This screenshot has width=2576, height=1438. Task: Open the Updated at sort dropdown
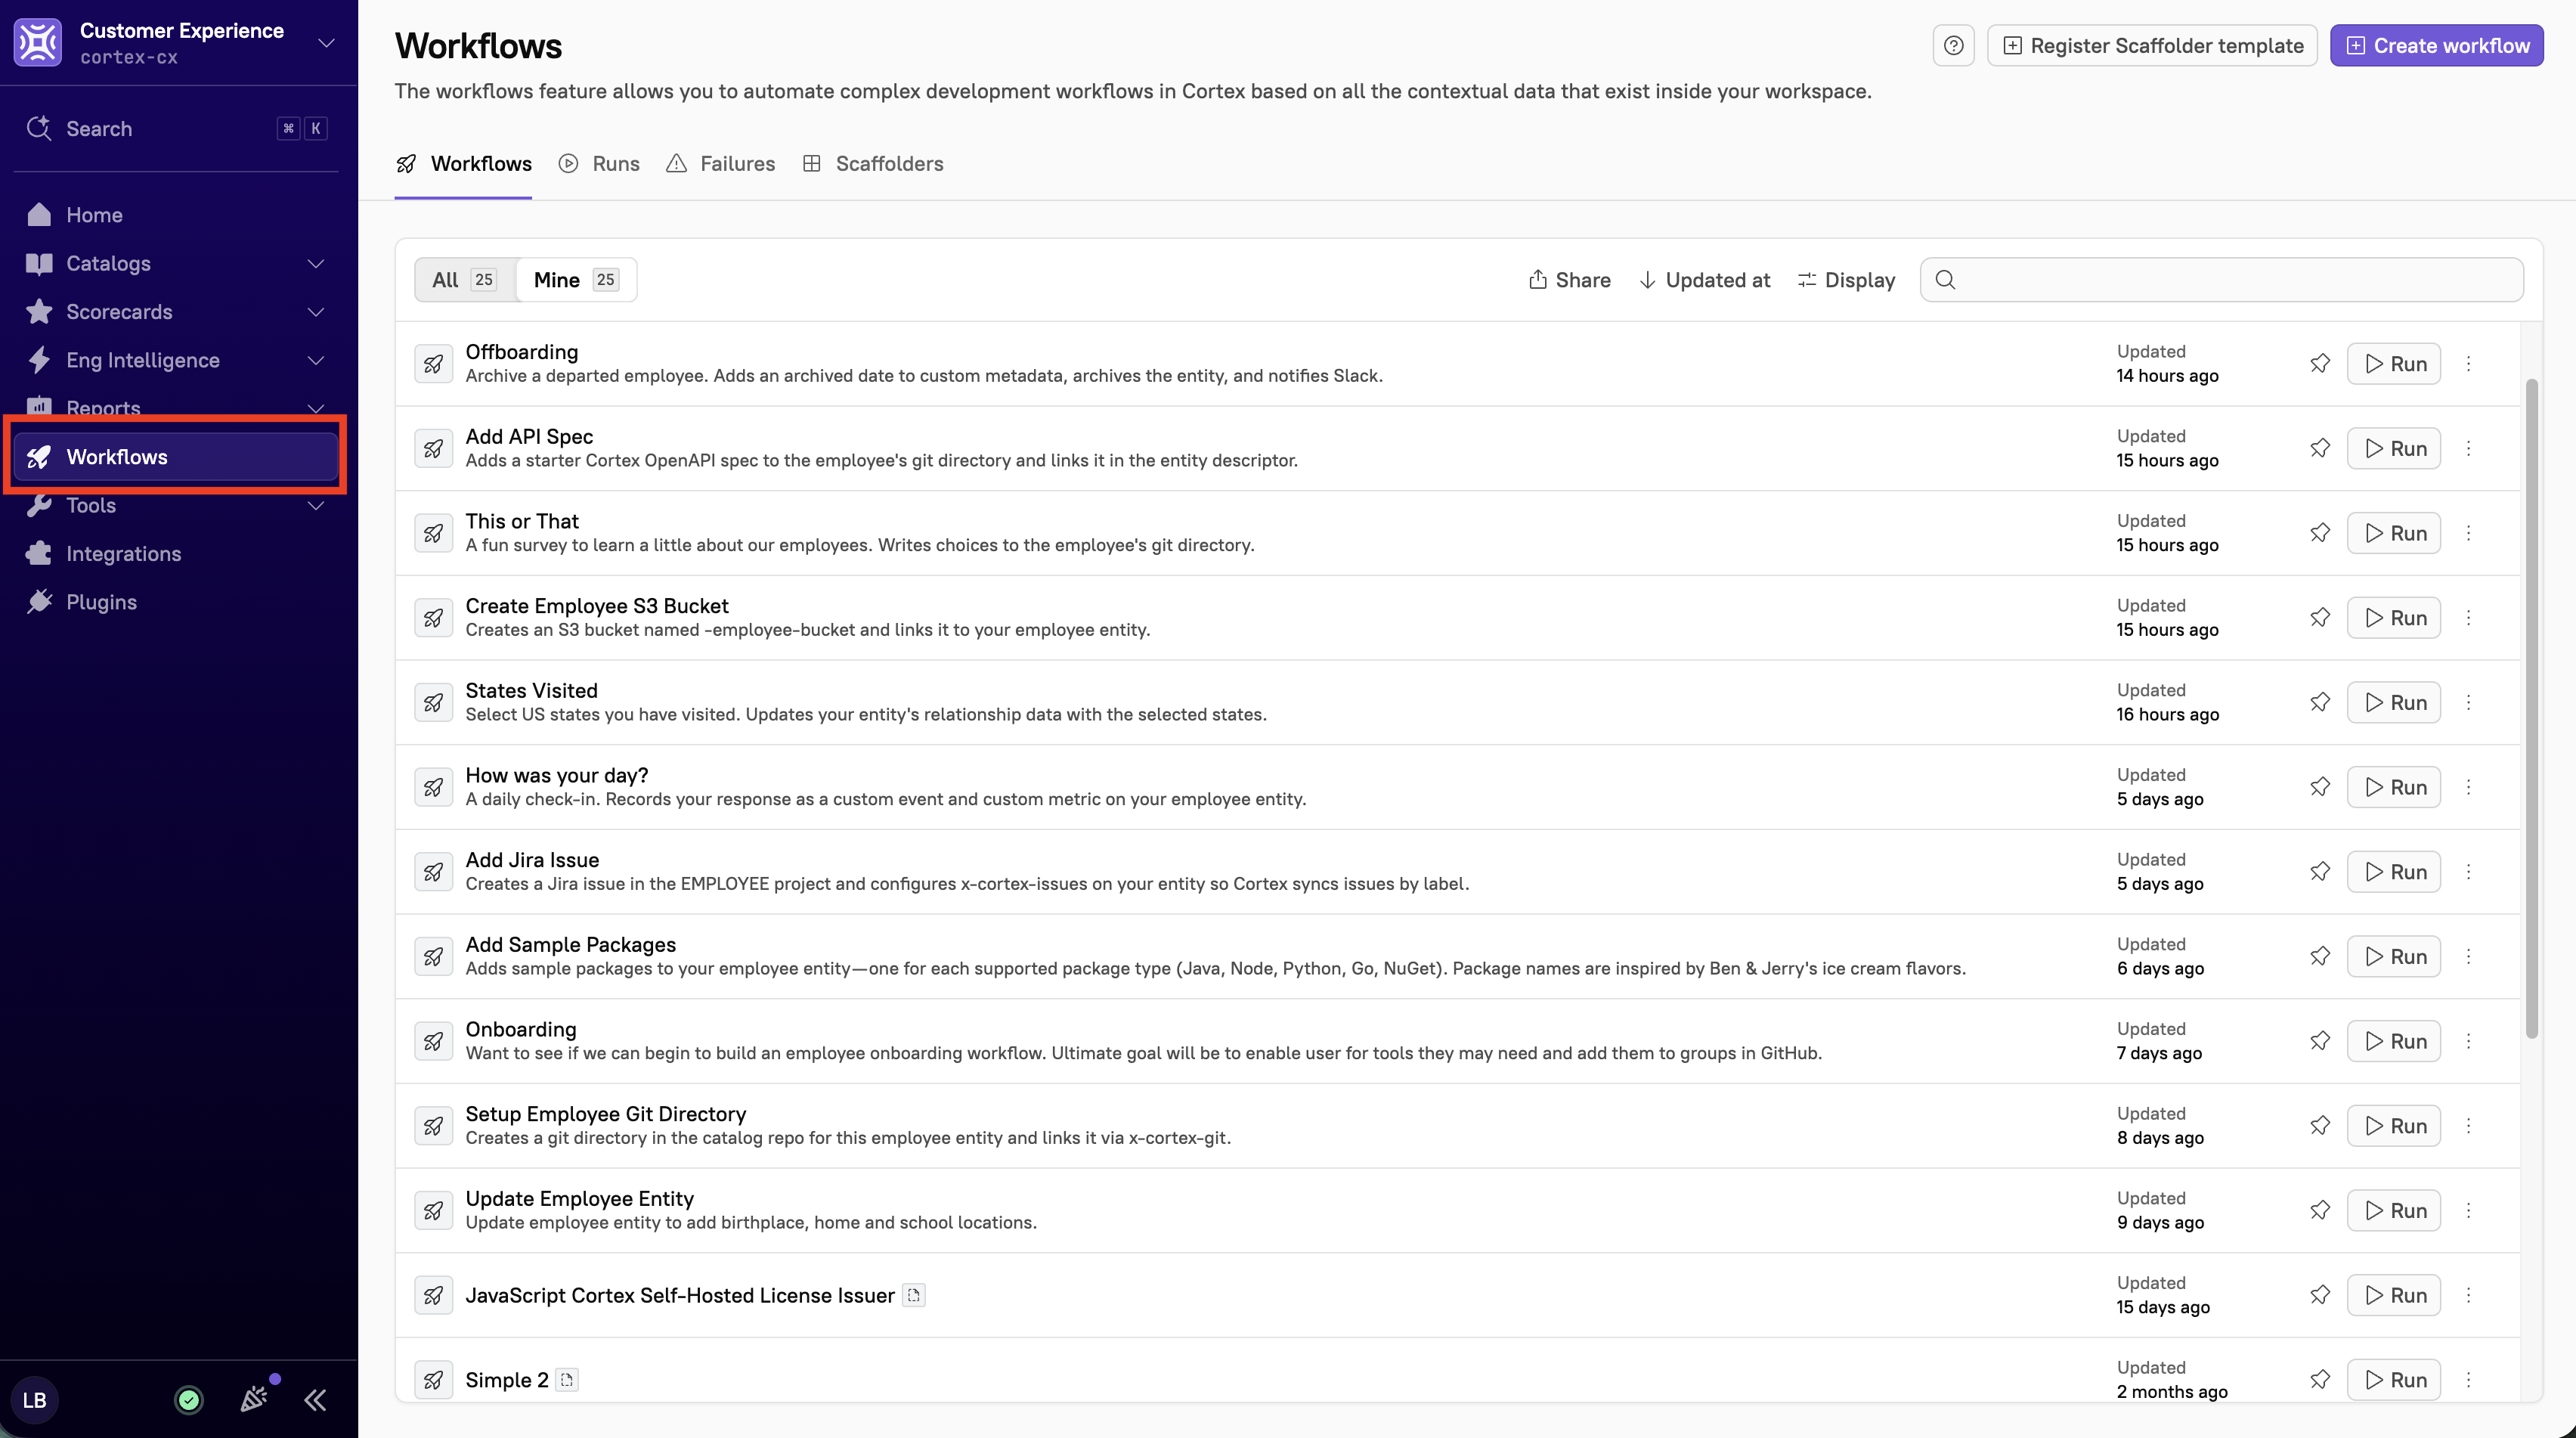pyautogui.click(x=1704, y=280)
